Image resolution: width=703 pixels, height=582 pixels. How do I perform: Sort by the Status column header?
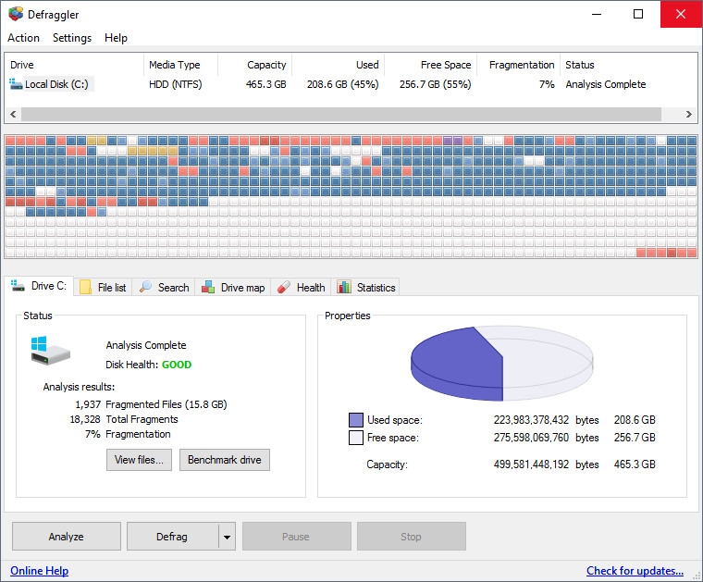tap(628, 65)
